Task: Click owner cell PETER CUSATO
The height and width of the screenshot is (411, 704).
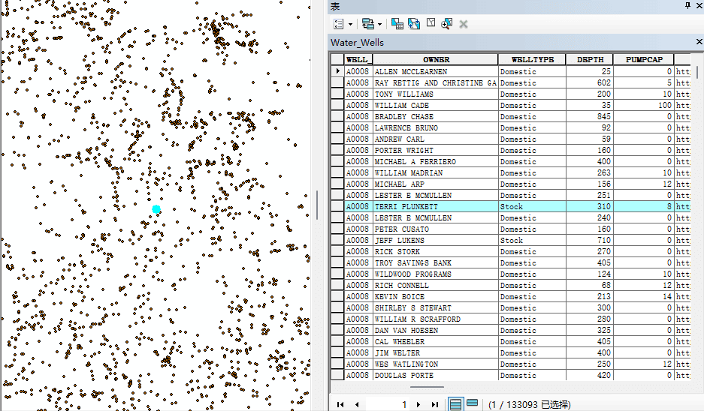Action: point(436,229)
